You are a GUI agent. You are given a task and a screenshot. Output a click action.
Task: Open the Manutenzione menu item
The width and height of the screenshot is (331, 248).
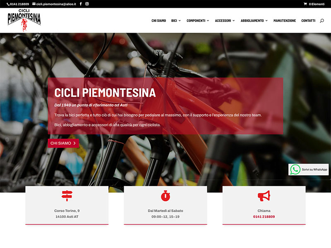[x=285, y=21]
